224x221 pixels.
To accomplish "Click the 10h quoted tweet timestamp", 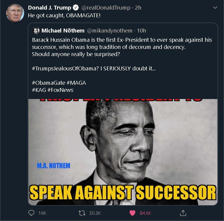I will click(142, 31).
